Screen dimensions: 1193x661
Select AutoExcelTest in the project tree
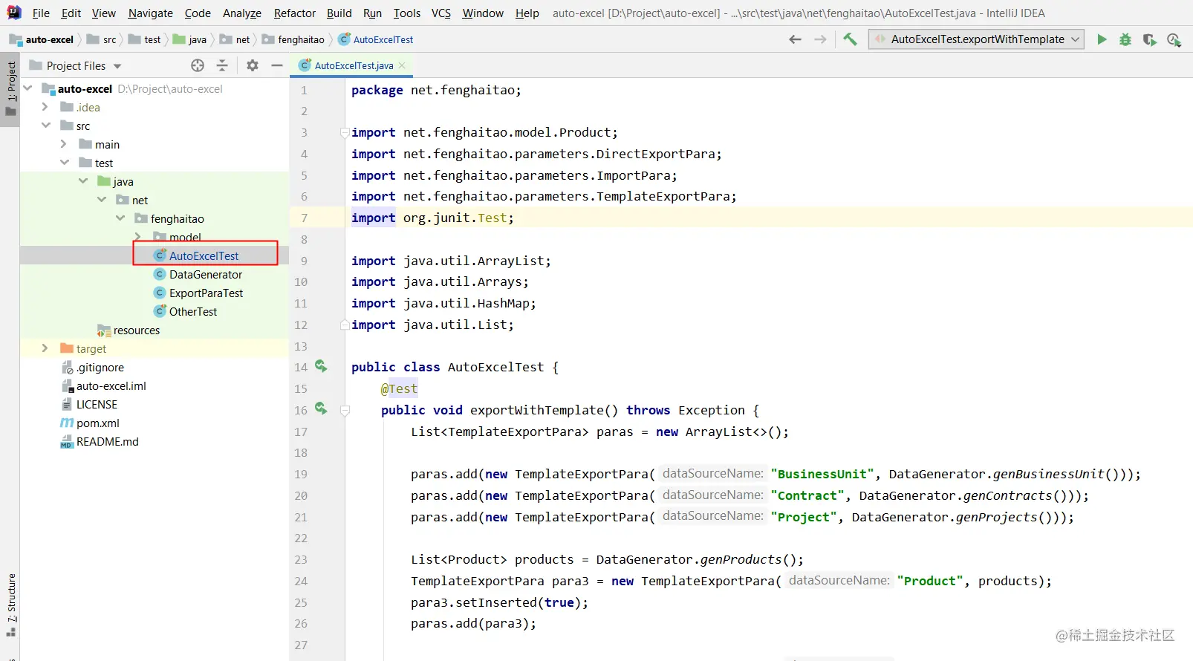(x=204, y=255)
